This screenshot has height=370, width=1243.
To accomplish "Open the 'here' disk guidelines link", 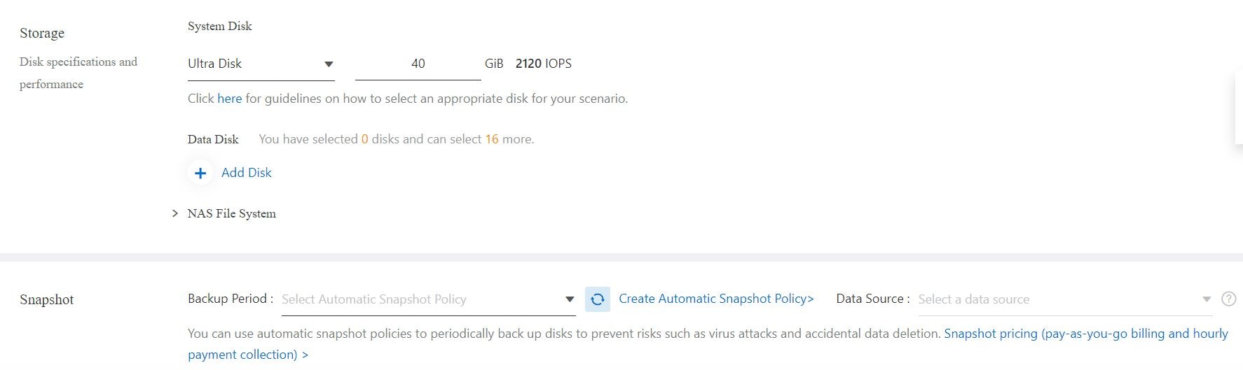I will [229, 99].
